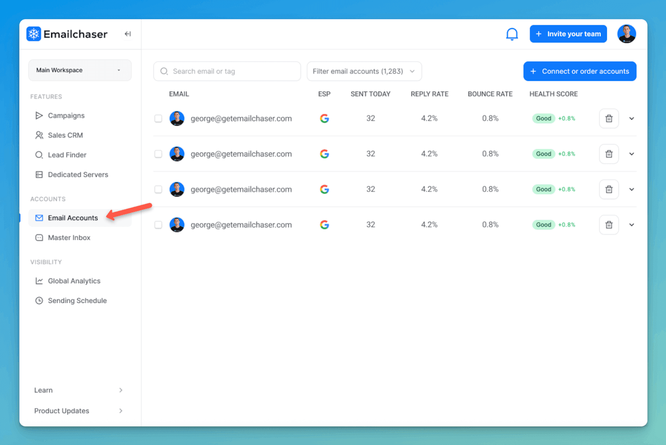
Task: Delete the first email account via trash icon
Action: click(609, 119)
